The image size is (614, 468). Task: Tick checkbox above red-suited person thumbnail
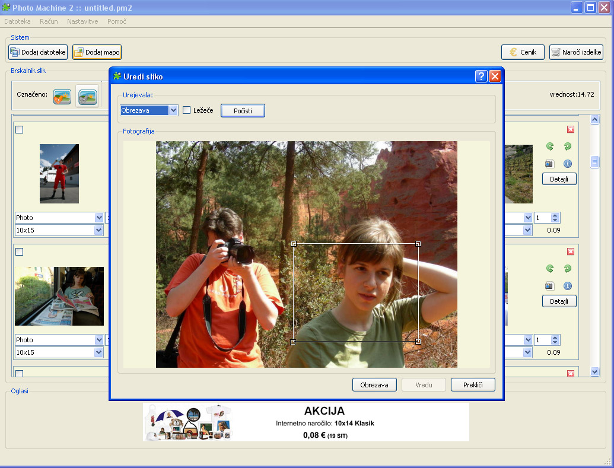tap(19, 129)
